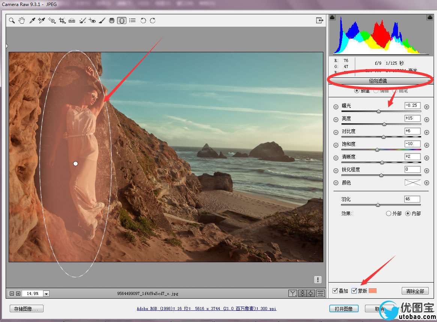This screenshot has width=437, height=322.
Task: Click the Before/After view Y icon
Action: (x=293, y=293)
